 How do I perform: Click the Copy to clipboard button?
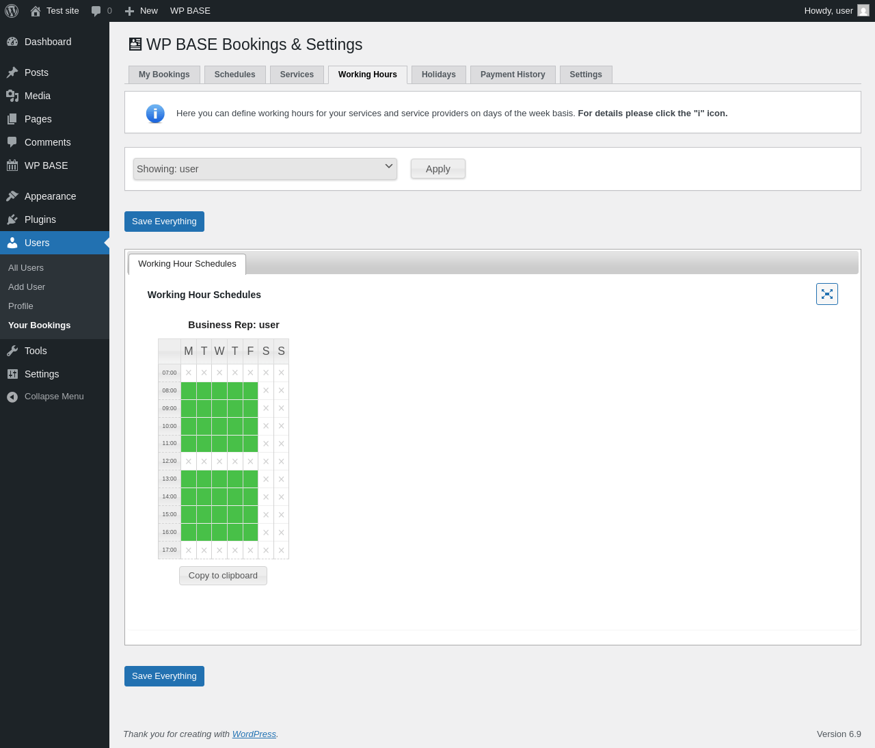pos(223,576)
